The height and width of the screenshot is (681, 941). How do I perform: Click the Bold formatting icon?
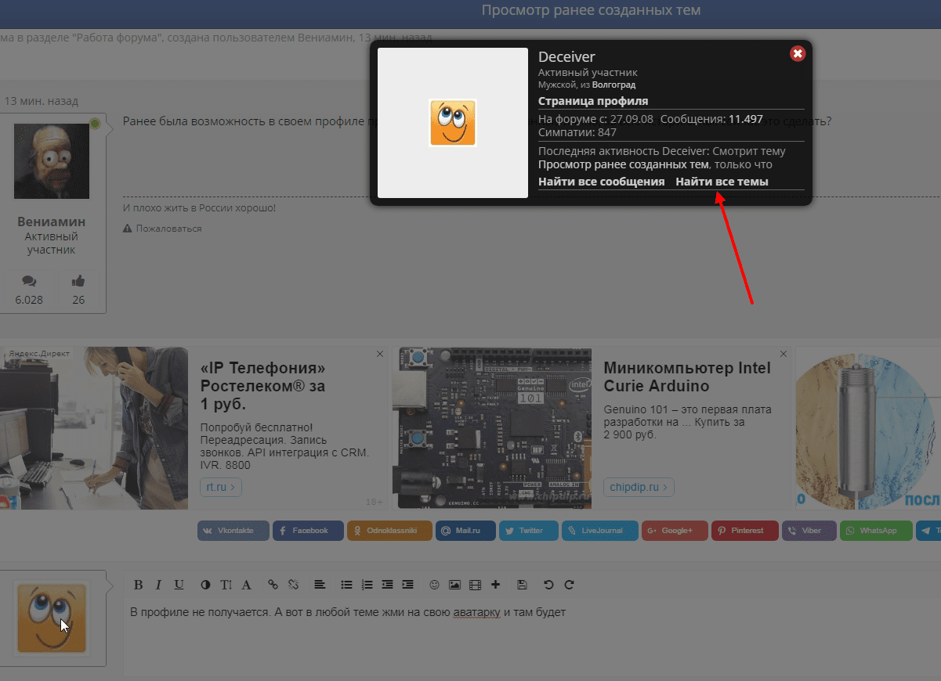(x=138, y=585)
